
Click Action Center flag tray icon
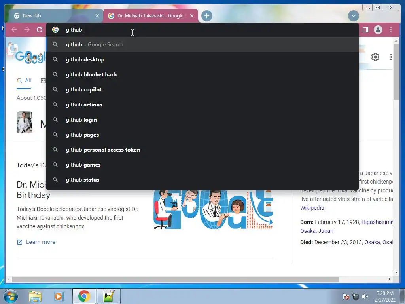click(x=346, y=296)
